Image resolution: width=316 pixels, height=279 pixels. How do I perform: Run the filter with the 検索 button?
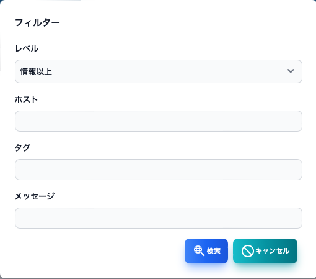coord(206,251)
